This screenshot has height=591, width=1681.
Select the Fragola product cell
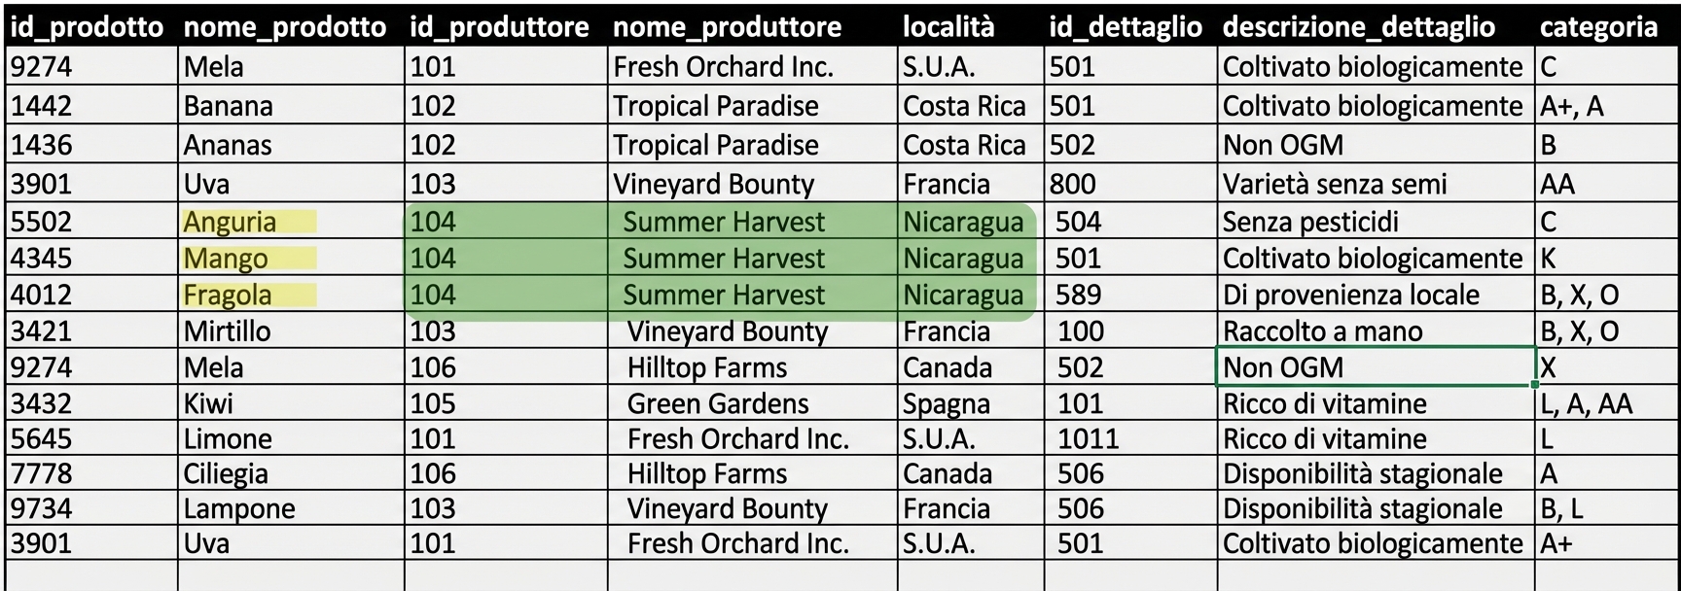tap(229, 295)
